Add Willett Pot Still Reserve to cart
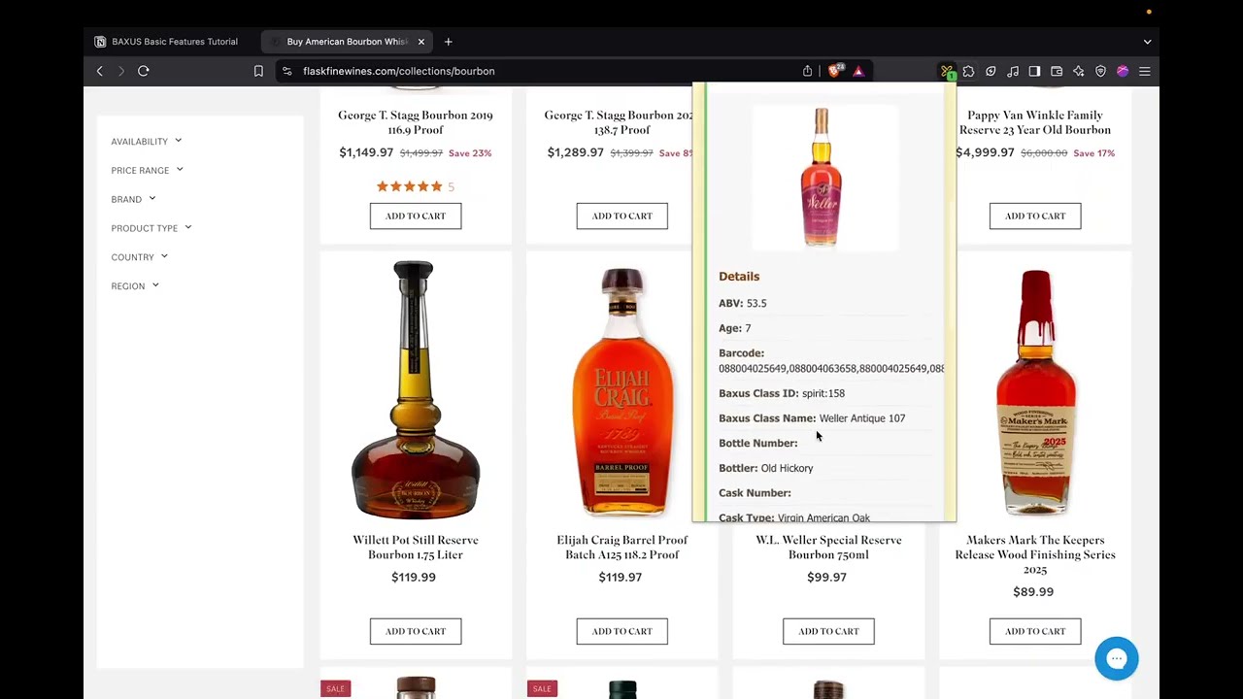Screen dimensions: 1243x699 coord(416,631)
